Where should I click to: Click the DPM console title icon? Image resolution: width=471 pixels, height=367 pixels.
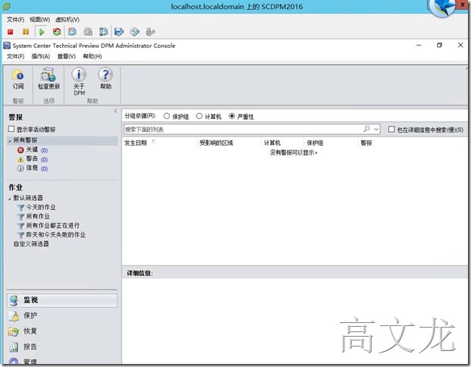click(7, 45)
